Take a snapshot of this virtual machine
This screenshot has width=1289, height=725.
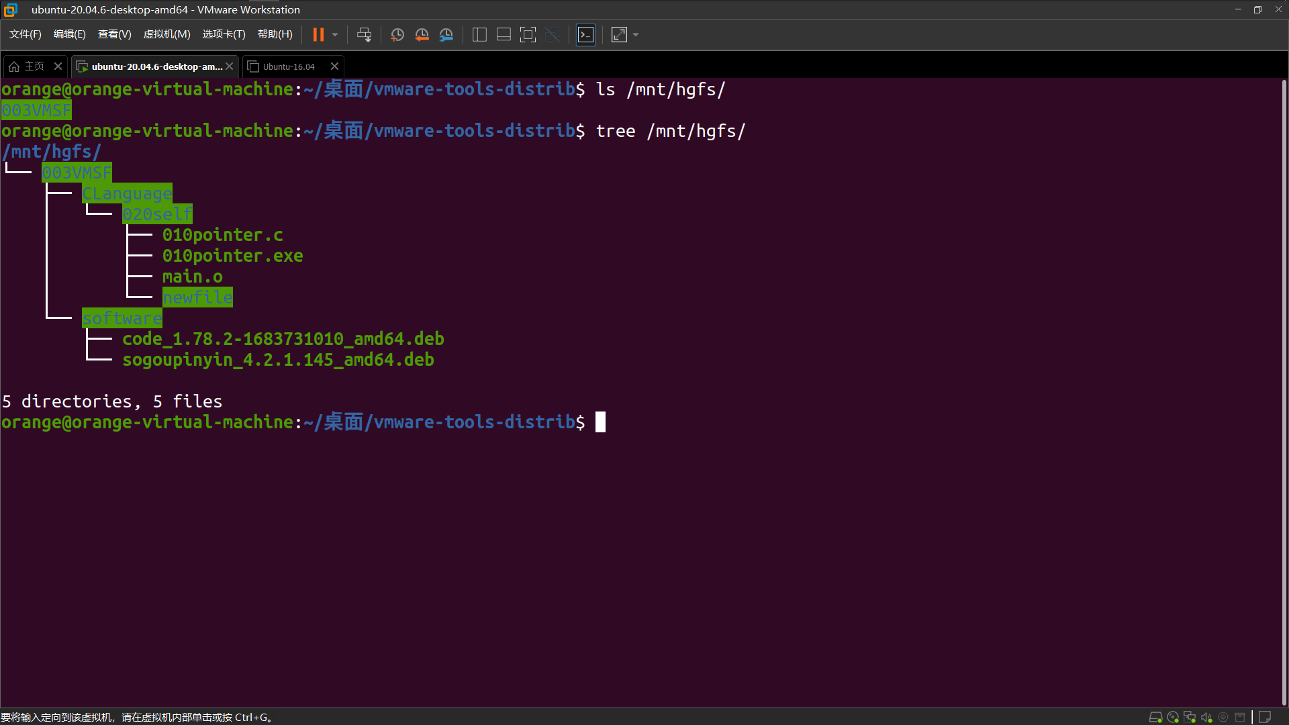pyautogui.click(x=397, y=35)
